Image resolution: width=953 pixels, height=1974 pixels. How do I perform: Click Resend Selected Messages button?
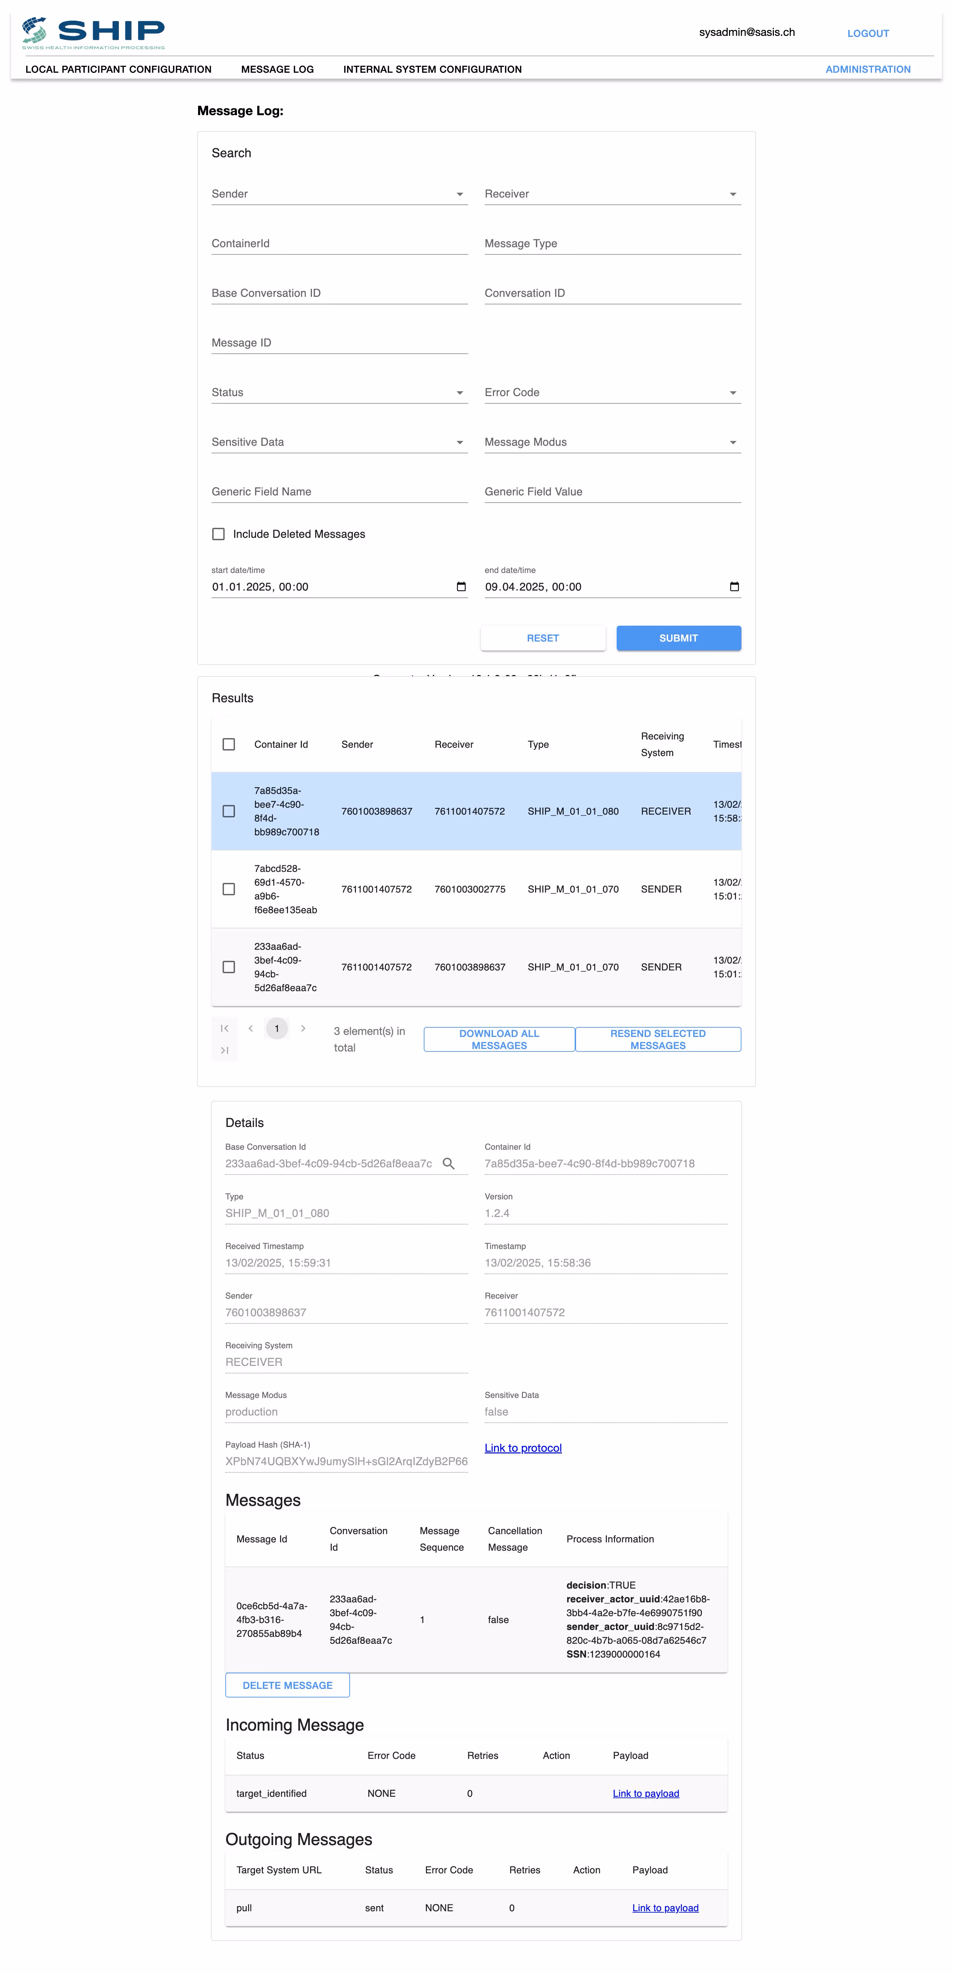658,1040
